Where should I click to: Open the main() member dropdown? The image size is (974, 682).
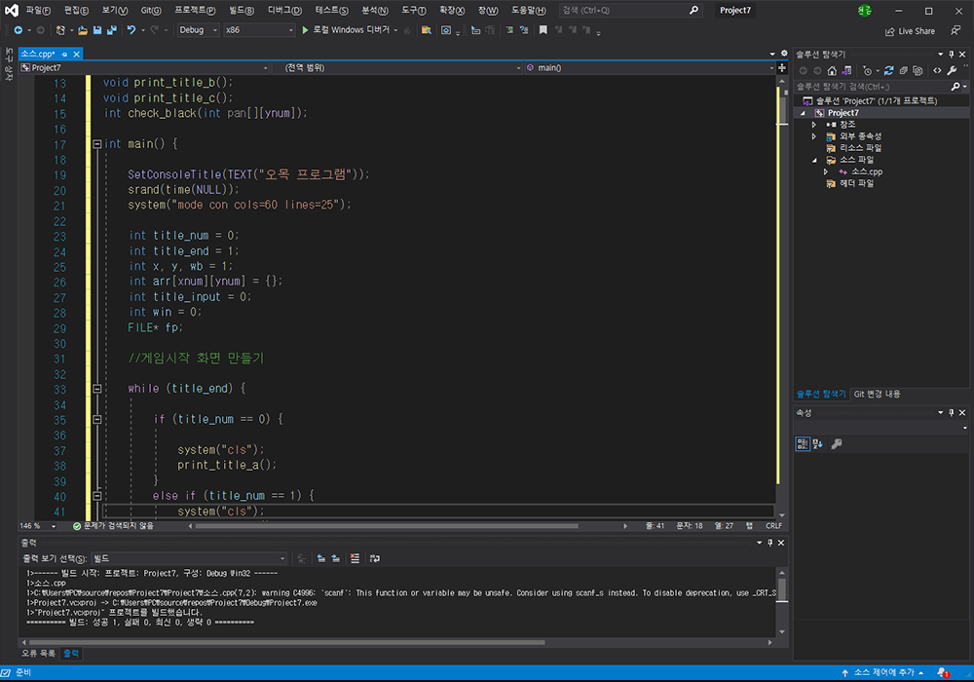[x=650, y=67]
